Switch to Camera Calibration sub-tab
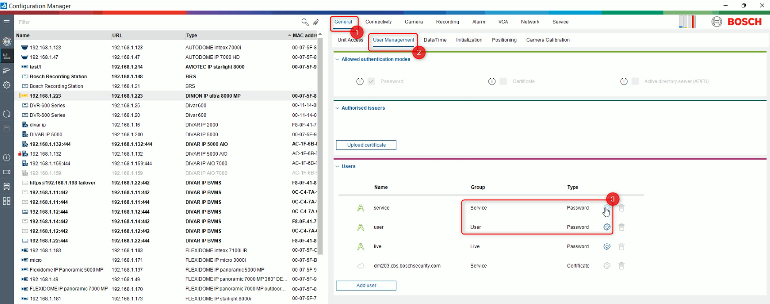The width and height of the screenshot is (770, 304). (x=548, y=40)
